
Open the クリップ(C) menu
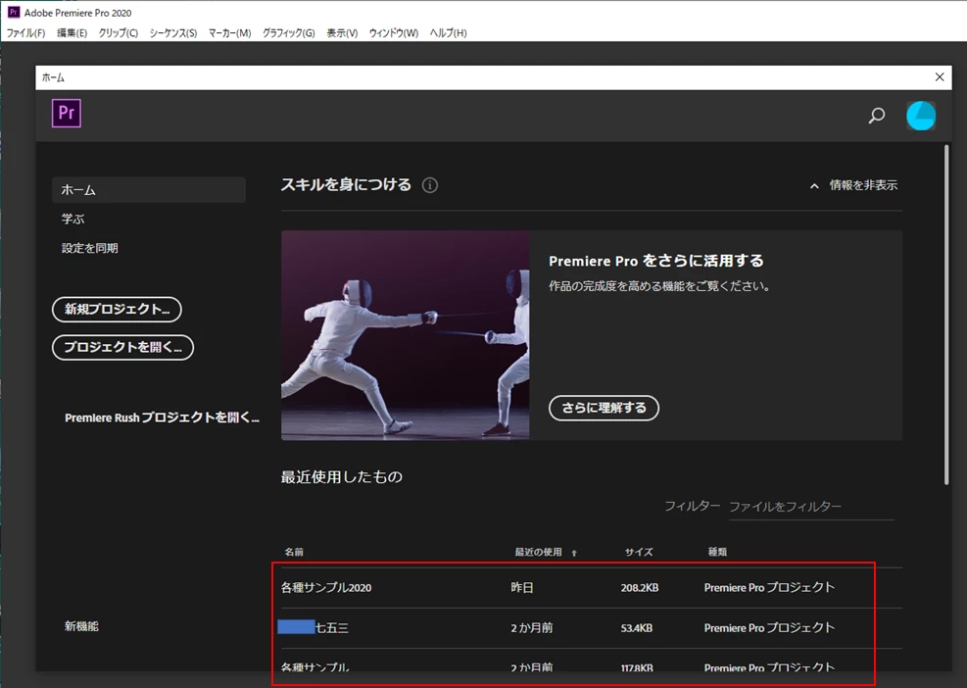(x=119, y=33)
